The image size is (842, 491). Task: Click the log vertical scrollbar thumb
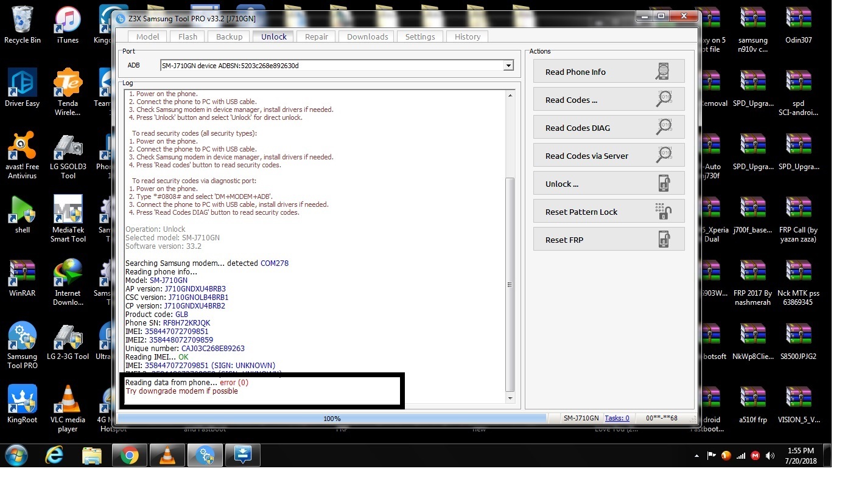point(510,284)
